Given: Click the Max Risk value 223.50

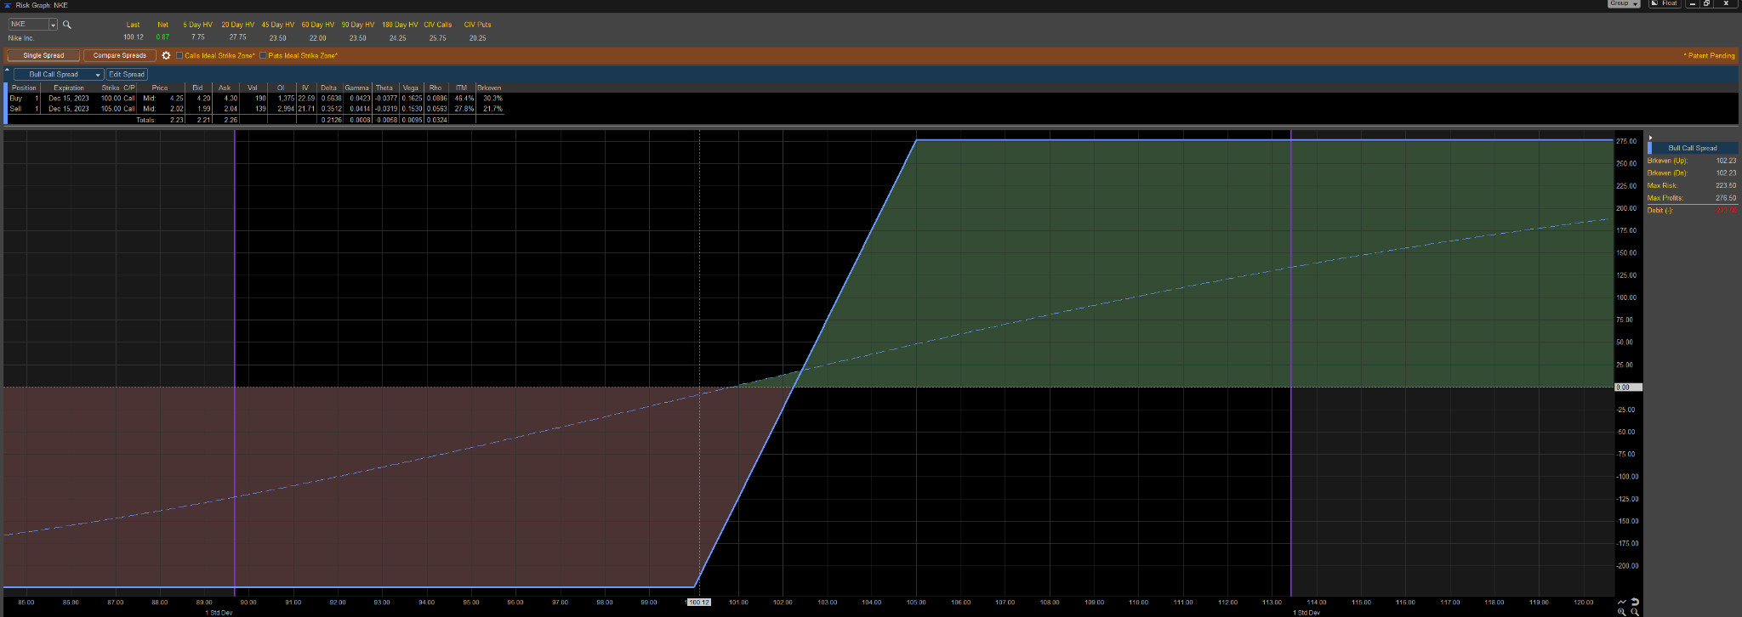Looking at the screenshot, I should click(1726, 185).
